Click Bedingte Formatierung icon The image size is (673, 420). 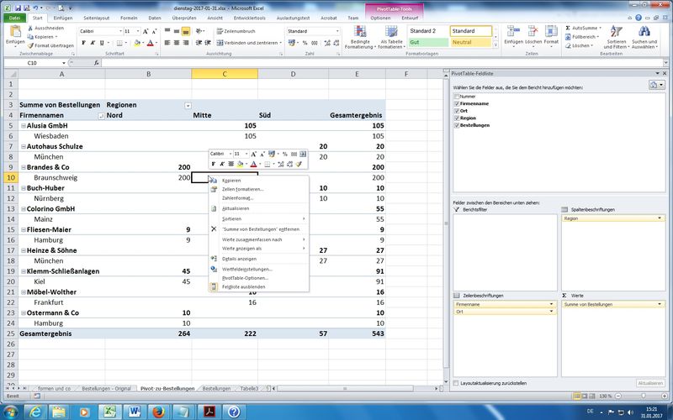(359, 31)
